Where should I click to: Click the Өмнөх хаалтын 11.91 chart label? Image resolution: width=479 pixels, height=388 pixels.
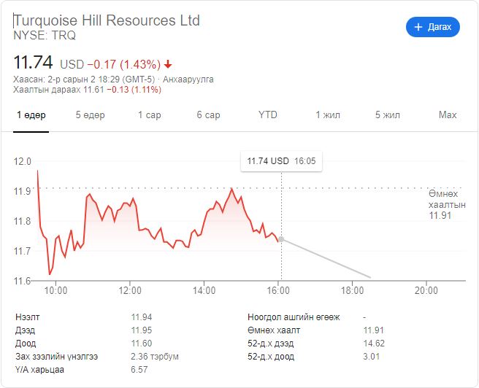click(x=447, y=205)
